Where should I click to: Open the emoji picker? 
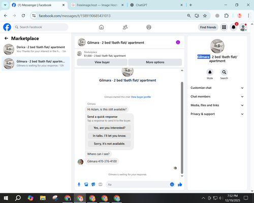click(x=172, y=184)
